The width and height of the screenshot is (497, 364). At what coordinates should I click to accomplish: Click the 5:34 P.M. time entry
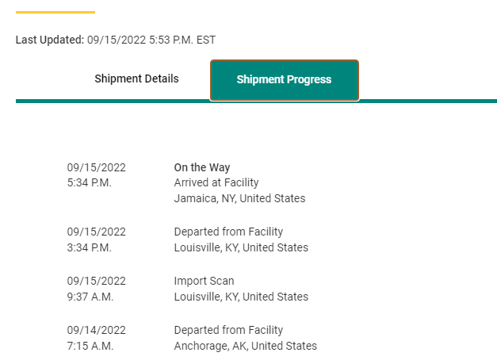90,183
